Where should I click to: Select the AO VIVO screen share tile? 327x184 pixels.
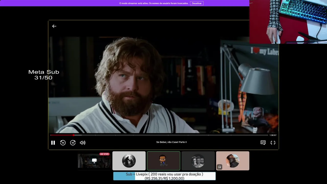coord(94,161)
